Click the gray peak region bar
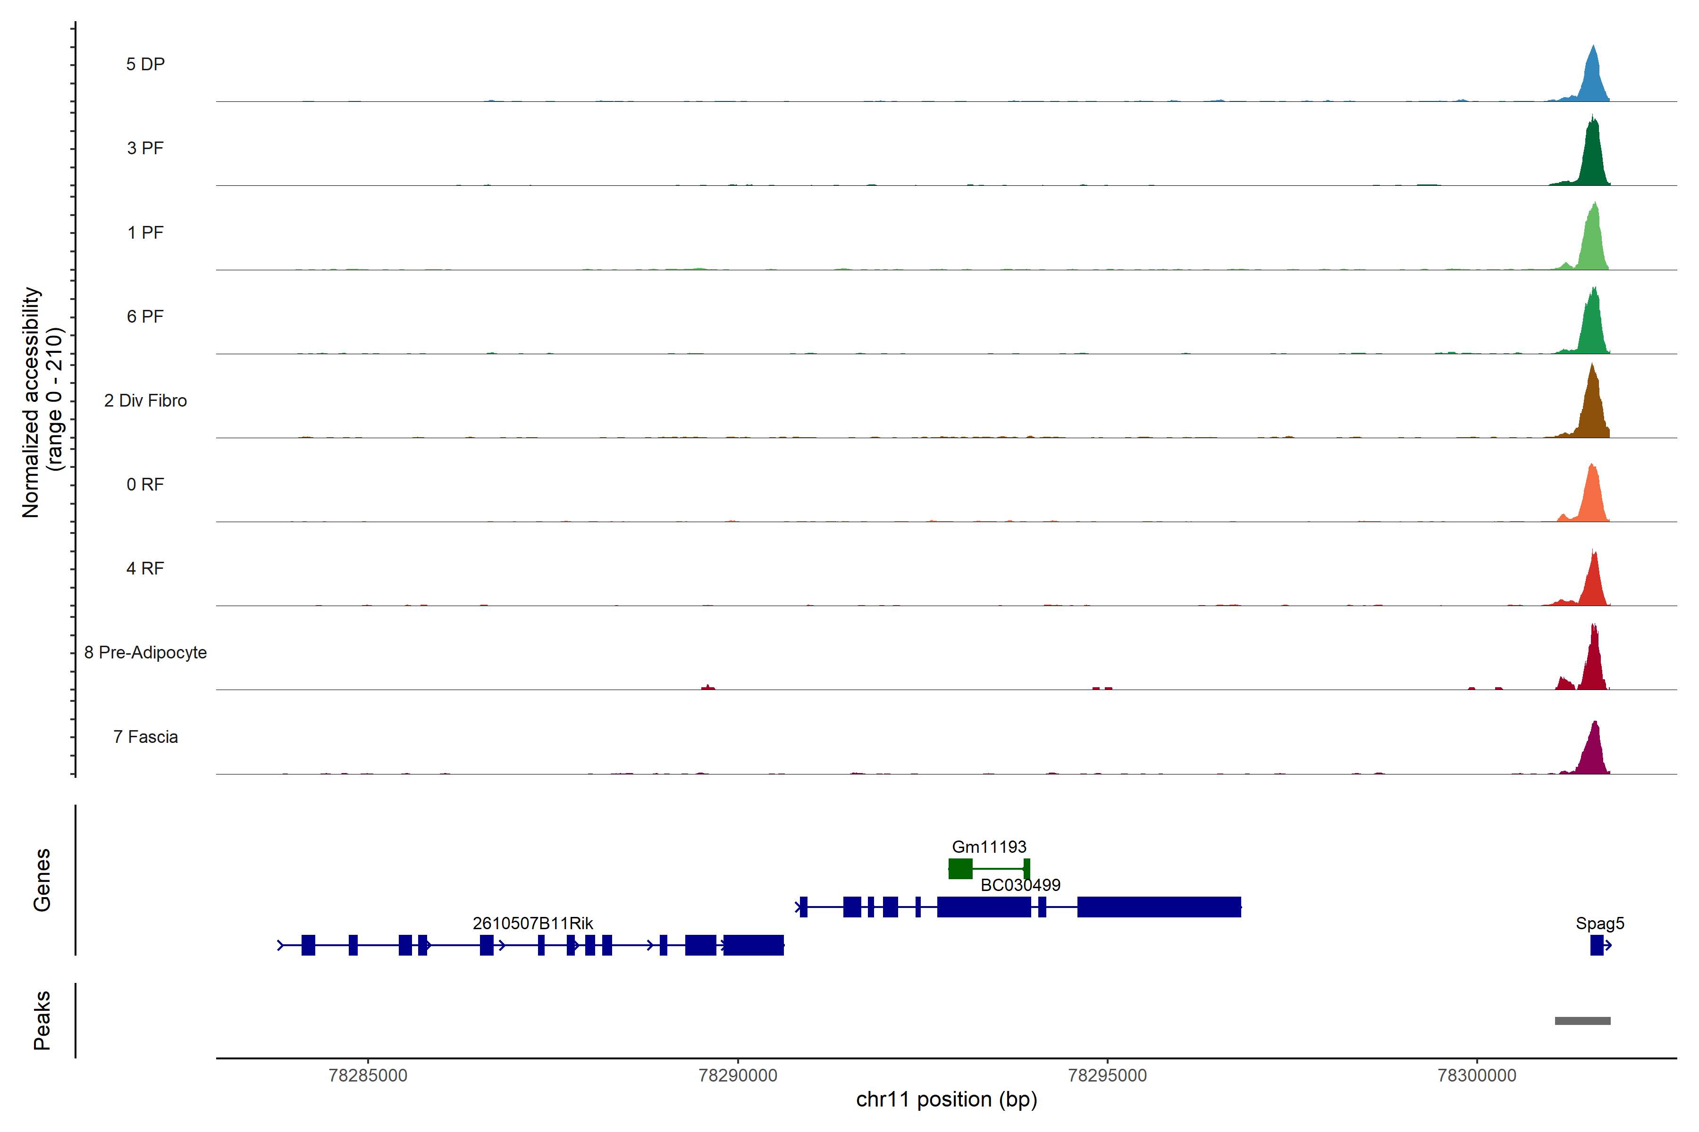 point(1583,1021)
